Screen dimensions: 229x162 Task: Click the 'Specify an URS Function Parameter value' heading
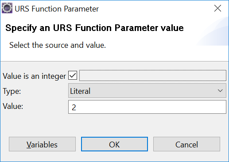click(x=94, y=28)
